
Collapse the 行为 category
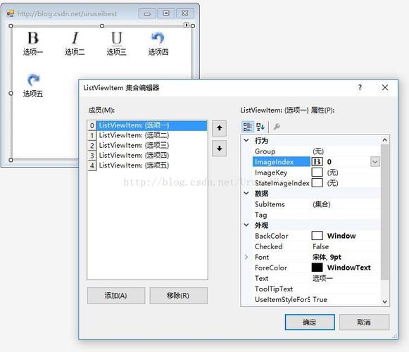coord(246,140)
